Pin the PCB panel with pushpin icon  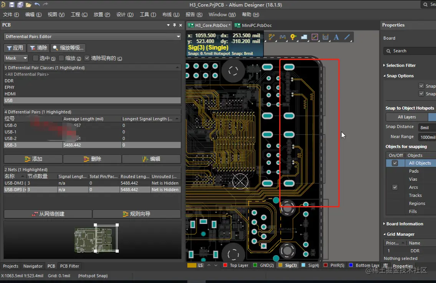(x=174, y=25)
